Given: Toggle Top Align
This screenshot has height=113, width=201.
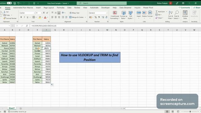Looking at the screenshot, I should click(52, 13).
